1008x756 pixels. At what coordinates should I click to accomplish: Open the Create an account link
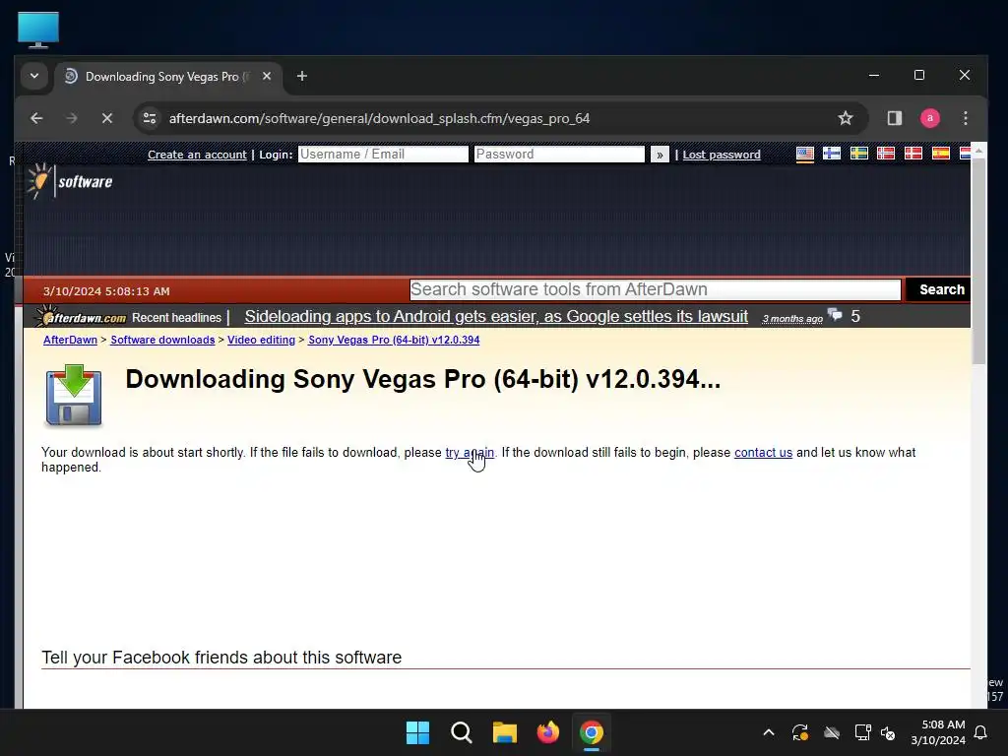coord(197,155)
